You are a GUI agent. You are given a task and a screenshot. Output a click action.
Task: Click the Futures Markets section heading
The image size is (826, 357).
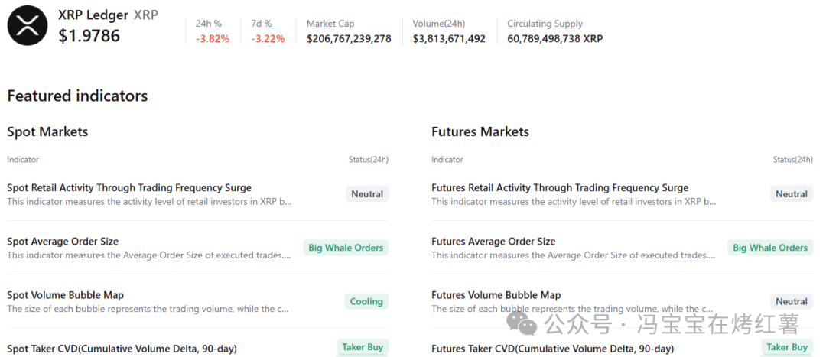(x=480, y=131)
